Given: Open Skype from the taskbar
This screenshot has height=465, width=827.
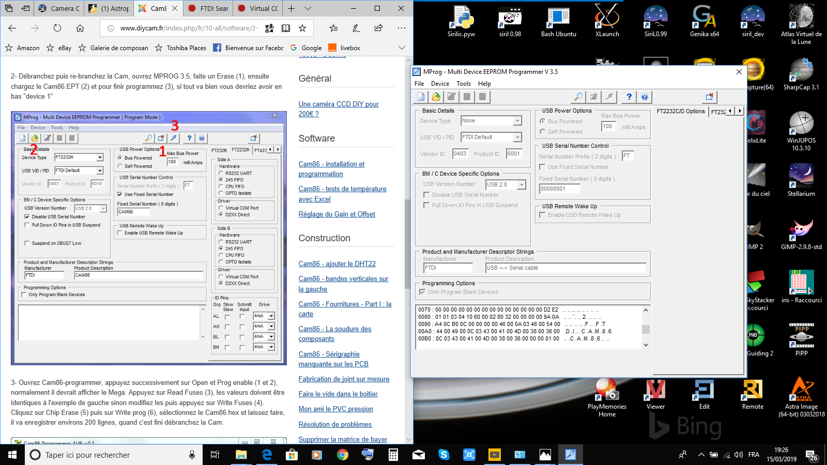Looking at the screenshot, I should [443, 455].
